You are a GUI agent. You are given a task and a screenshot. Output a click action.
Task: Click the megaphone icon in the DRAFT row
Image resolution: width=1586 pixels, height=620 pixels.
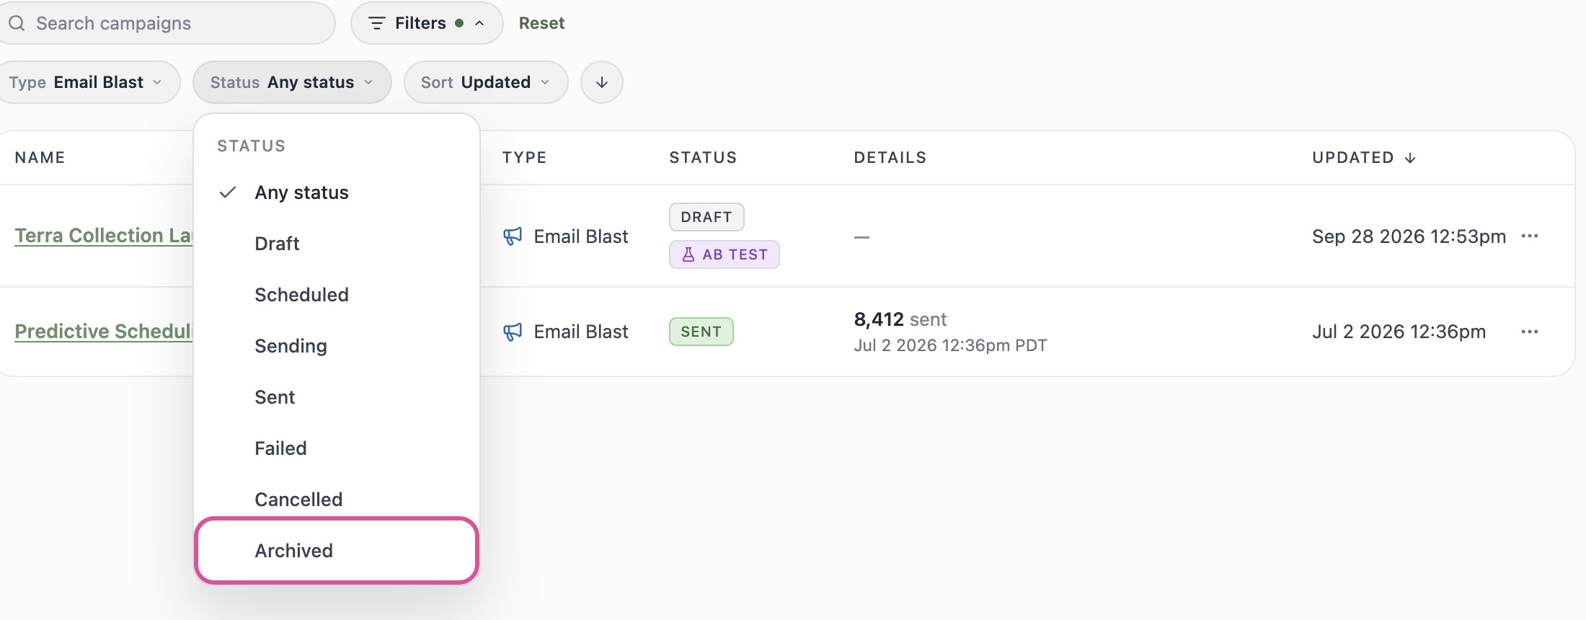coord(513,236)
